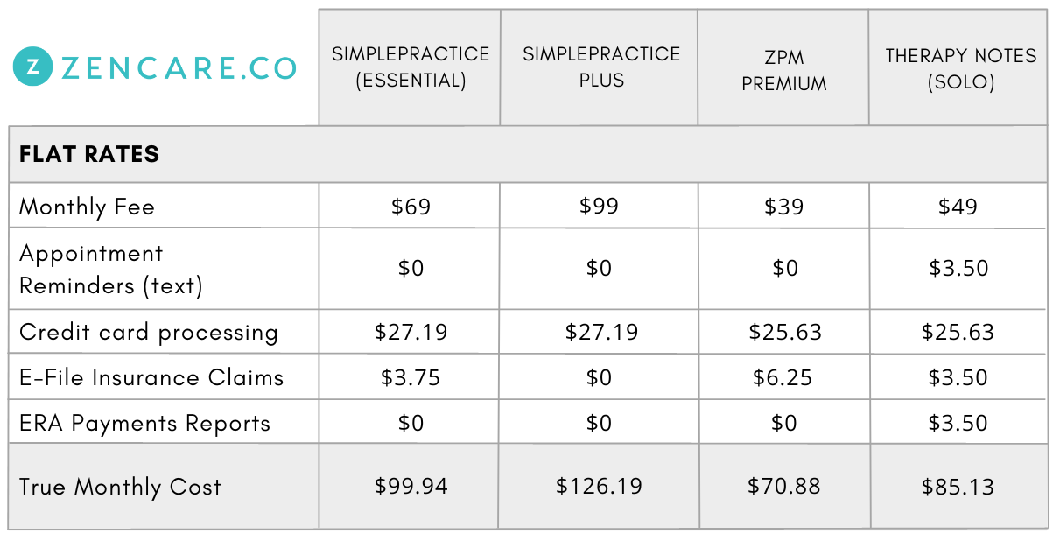The height and width of the screenshot is (541, 1060).
Task: Select the ZPM Premium column header
Action: point(783,67)
